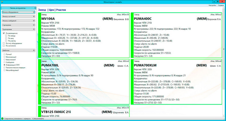Open the Настройки menu

tap(212, 5)
